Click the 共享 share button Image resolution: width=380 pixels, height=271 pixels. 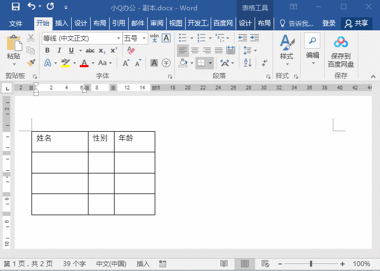pos(357,23)
